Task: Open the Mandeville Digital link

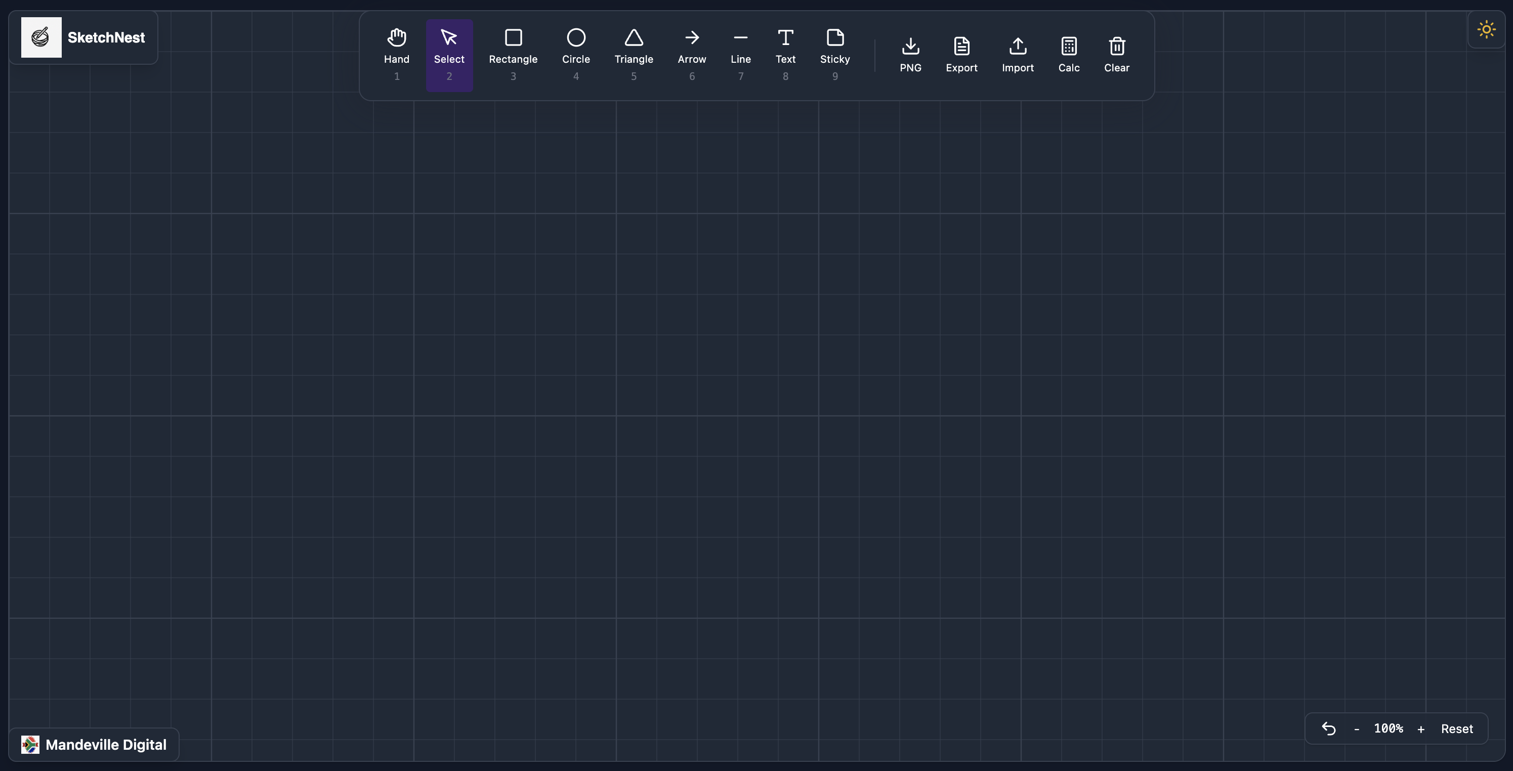Action: [x=94, y=745]
